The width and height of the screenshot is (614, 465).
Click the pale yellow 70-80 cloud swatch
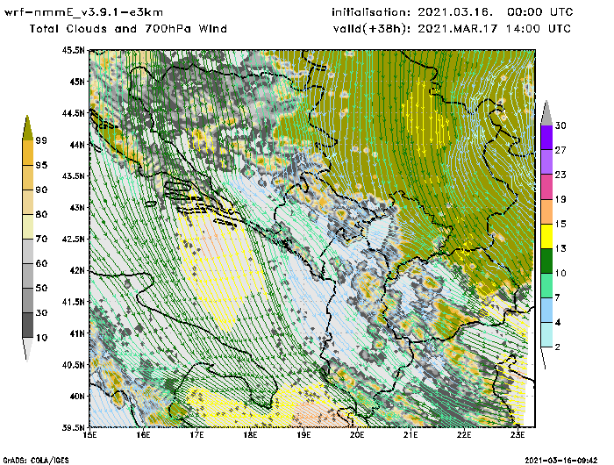click(28, 227)
